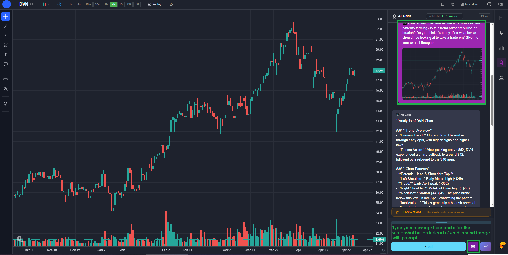Switch to the 15m timeframe
The width and height of the screenshot is (508, 255).
tap(88, 4)
